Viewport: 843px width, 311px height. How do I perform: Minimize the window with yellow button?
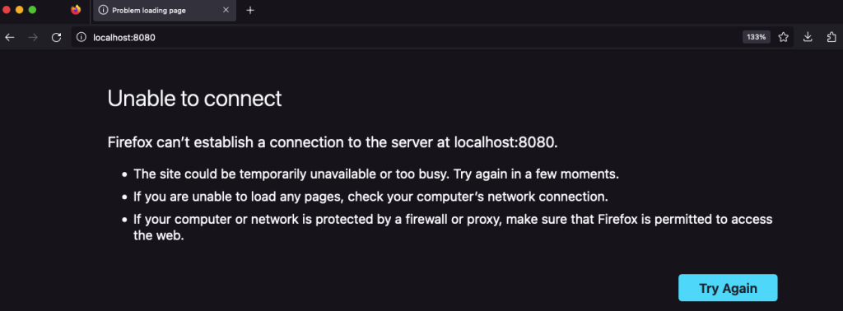pos(20,10)
